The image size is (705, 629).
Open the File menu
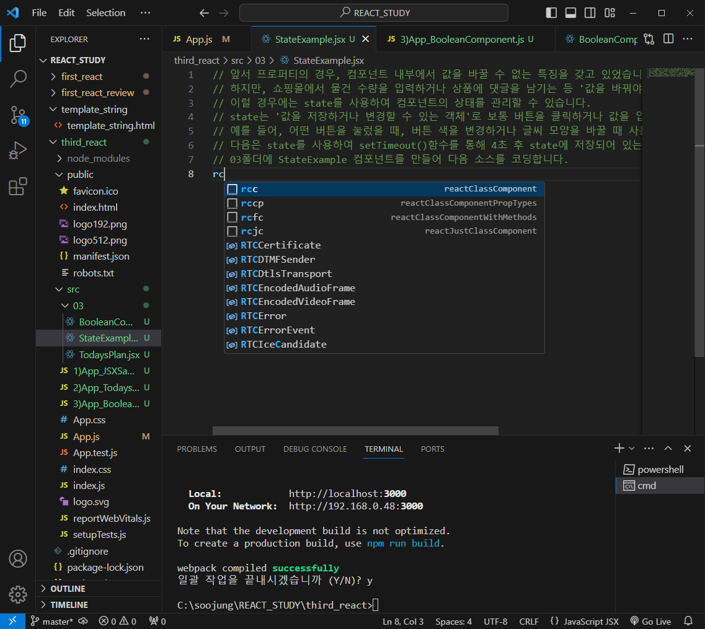pyautogui.click(x=39, y=13)
